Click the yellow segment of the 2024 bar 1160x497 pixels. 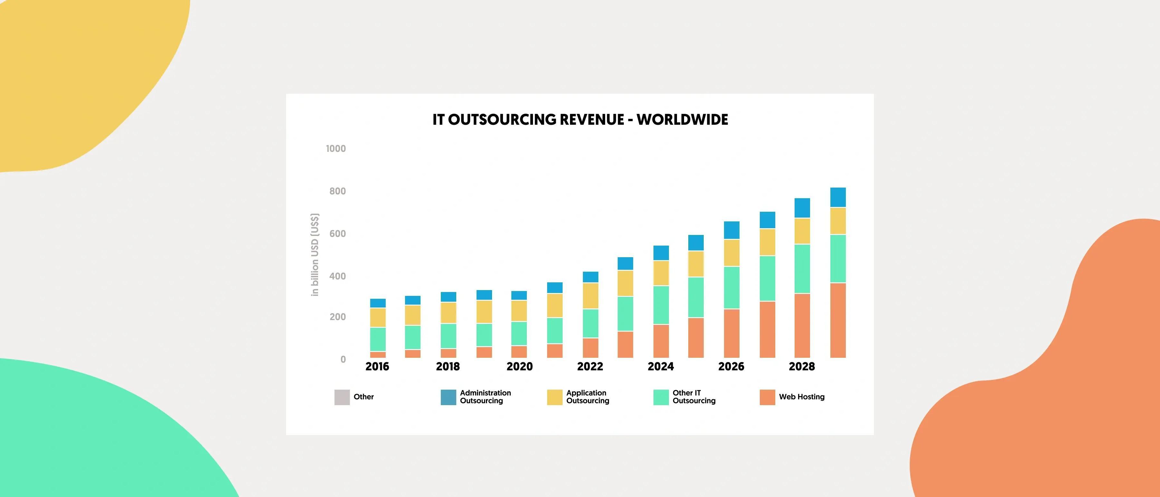661,273
